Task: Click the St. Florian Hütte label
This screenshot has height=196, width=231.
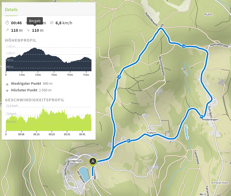Action: [219, 182]
